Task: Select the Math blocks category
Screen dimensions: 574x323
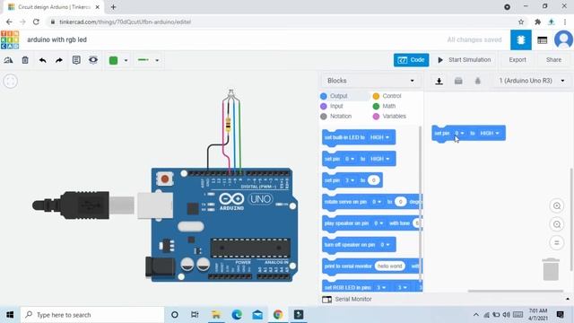Action: click(384, 106)
